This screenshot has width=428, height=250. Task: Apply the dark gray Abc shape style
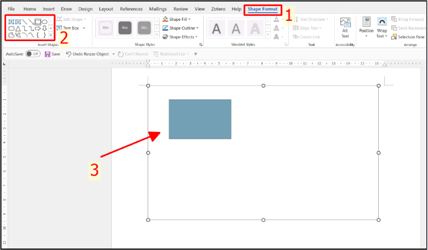[125, 28]
